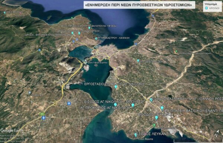Click the green marker in the eastern hills
The height and width of the screenshot is (143, 223).
click(x=176, y=51)
